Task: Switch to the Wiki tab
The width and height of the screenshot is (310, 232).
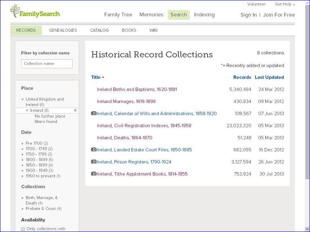Action: (153, 30)
